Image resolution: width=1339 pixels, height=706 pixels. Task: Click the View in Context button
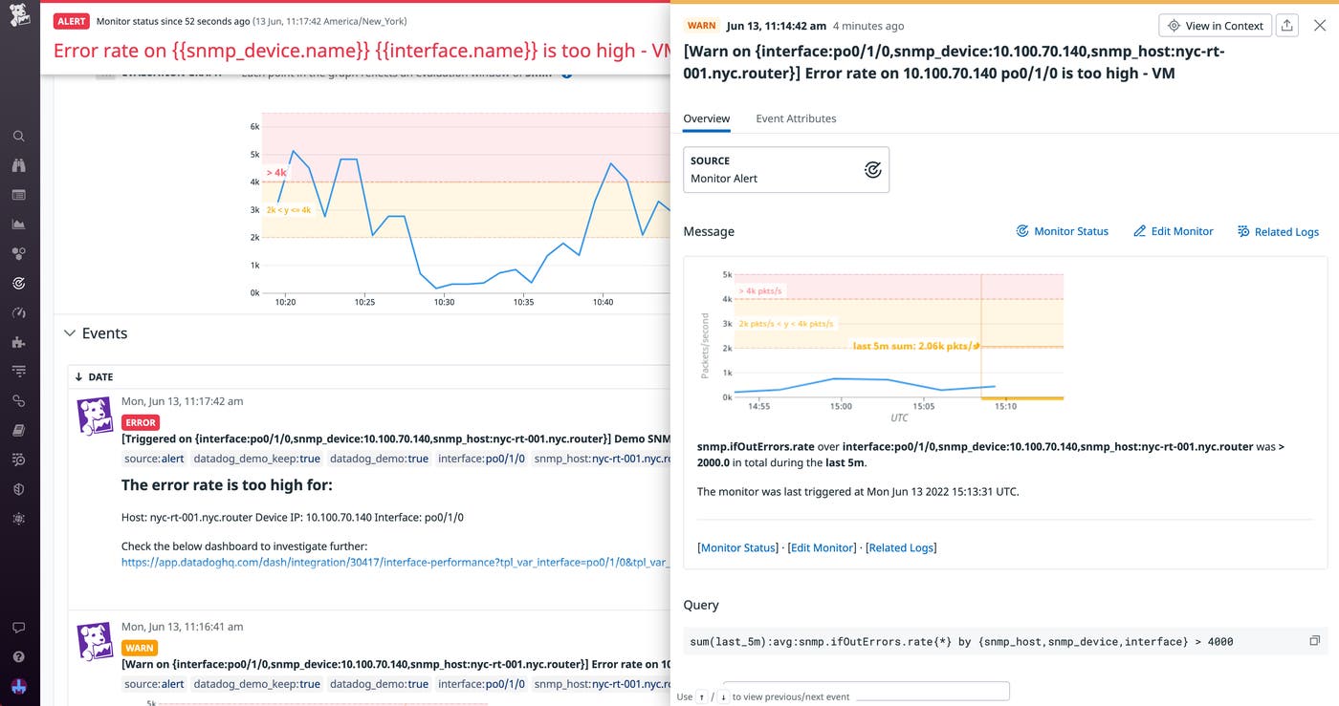[1215, 26]
